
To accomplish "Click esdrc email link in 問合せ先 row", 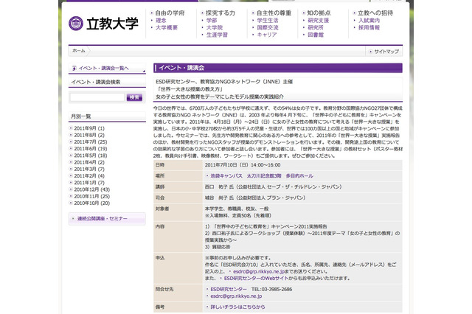I will (x=236, y=296).
